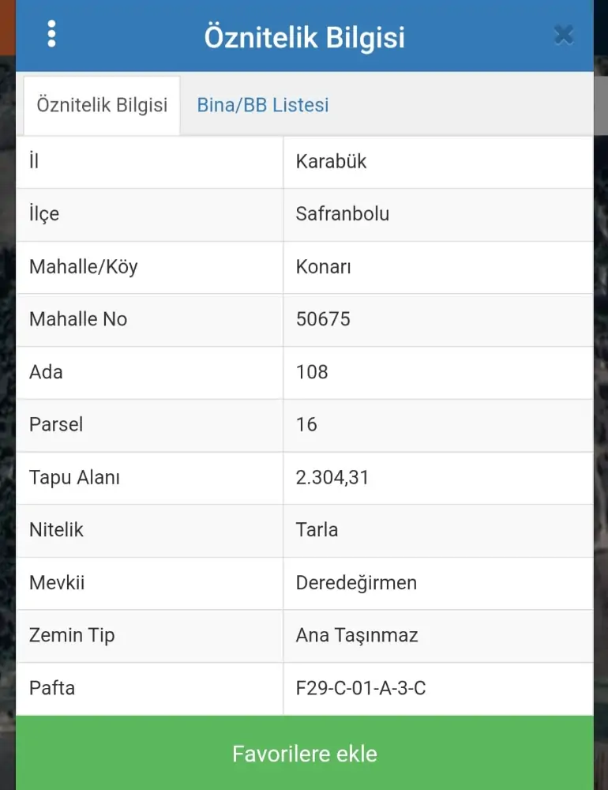
Task: Select the Mevkii value Deredeğirmen
Action: point(356,583)
